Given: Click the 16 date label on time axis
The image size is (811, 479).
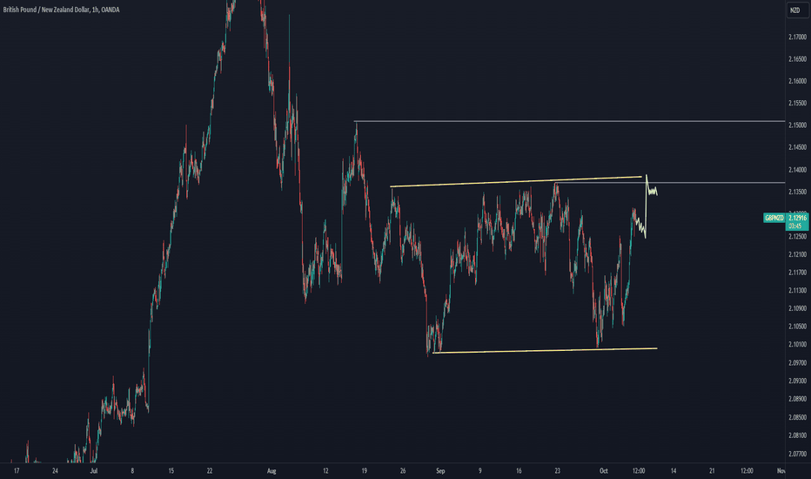Looking at the screenshot, I should click(519, 470).
